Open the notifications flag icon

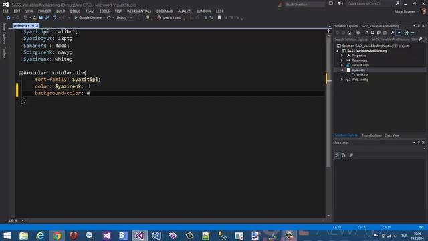click(x=340, y=3)
